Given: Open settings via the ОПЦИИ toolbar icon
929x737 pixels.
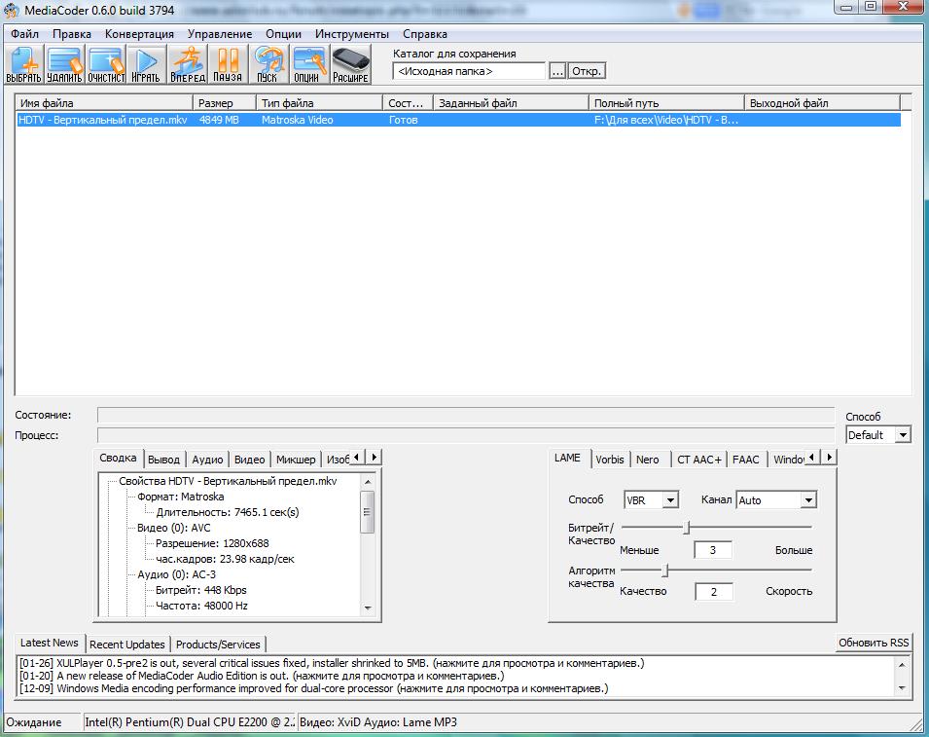Looking at the screenshot, I should tap(308, 64).
